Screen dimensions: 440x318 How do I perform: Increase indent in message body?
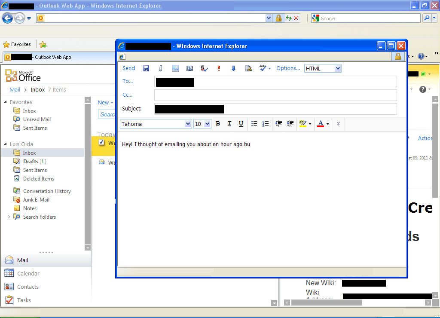[x=290, y=124]
